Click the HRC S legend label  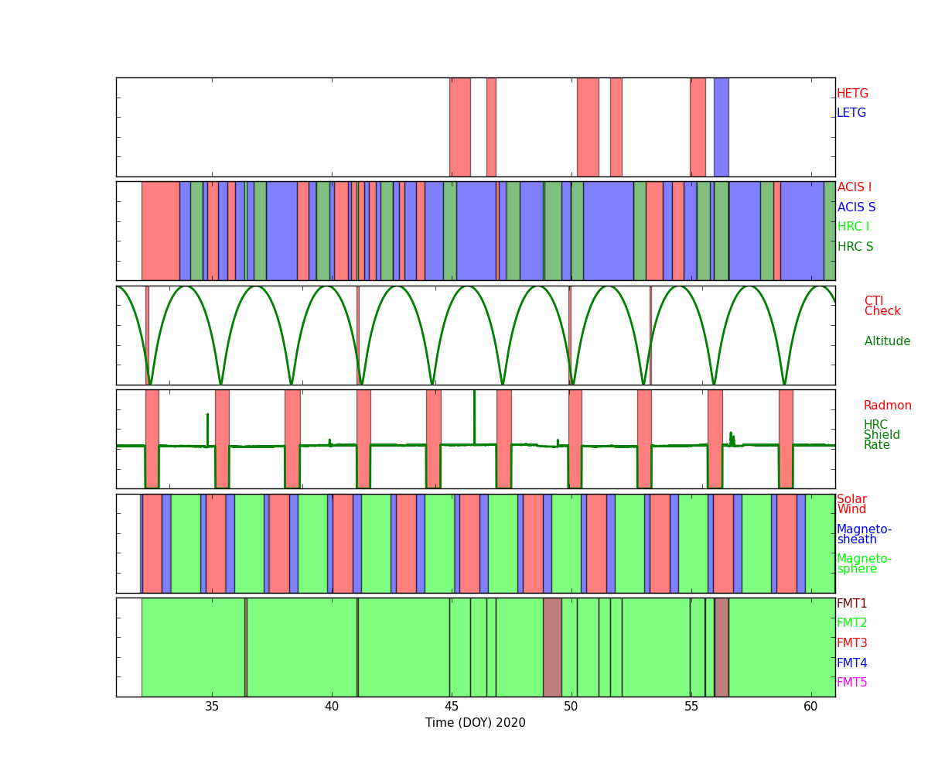tap(855, 247)
